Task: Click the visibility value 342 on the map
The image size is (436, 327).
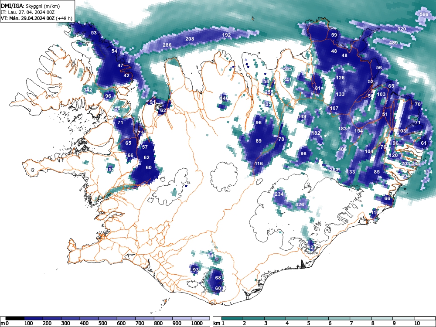Action: tap(88, 90)
